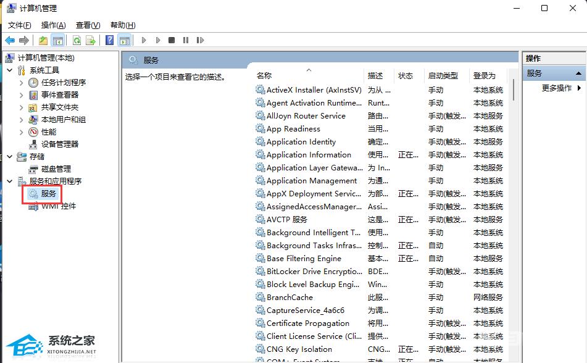Expand the 任务计划程序 tree node
Image resolution: width=587 pixels, height=363 pixels.
tap(22, 83)
